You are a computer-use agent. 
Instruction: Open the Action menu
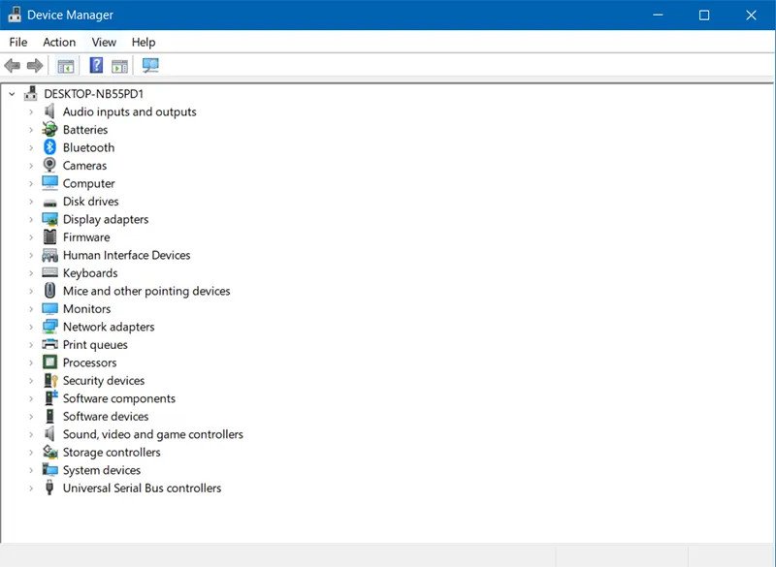59,42
